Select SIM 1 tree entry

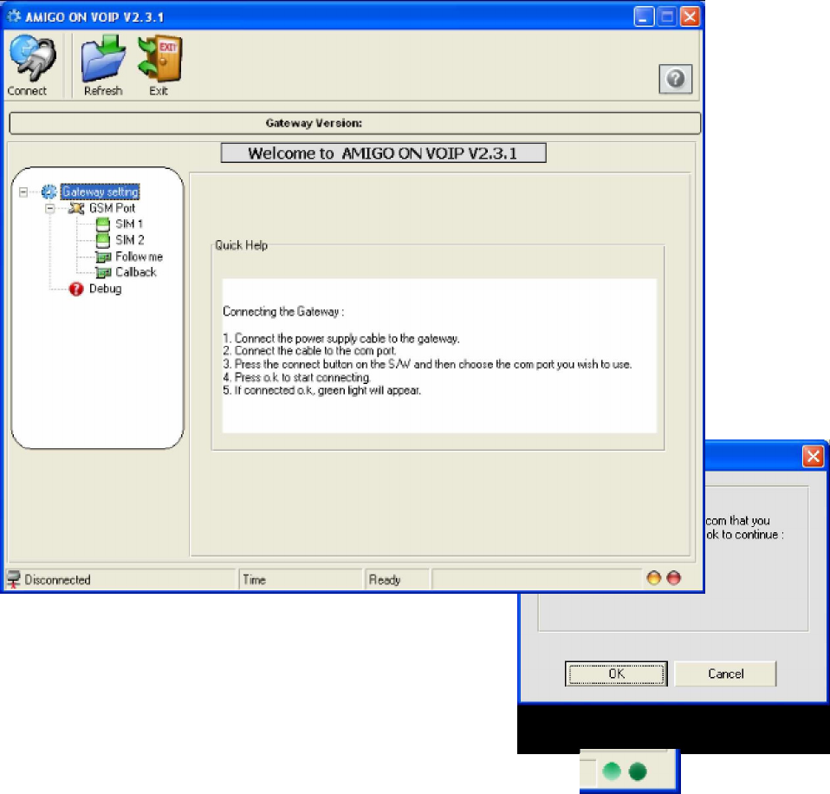click(x=129, y=224)
